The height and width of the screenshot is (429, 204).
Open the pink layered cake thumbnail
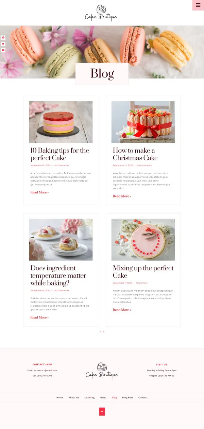(61, 122)
